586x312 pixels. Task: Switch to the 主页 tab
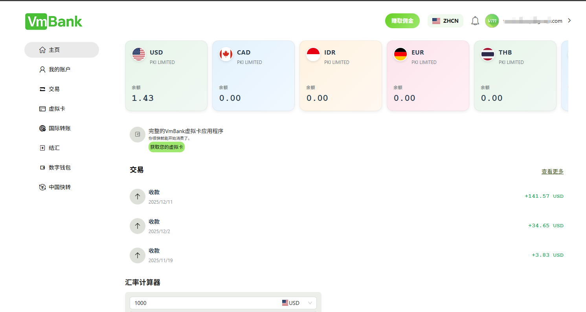point(55,50)
